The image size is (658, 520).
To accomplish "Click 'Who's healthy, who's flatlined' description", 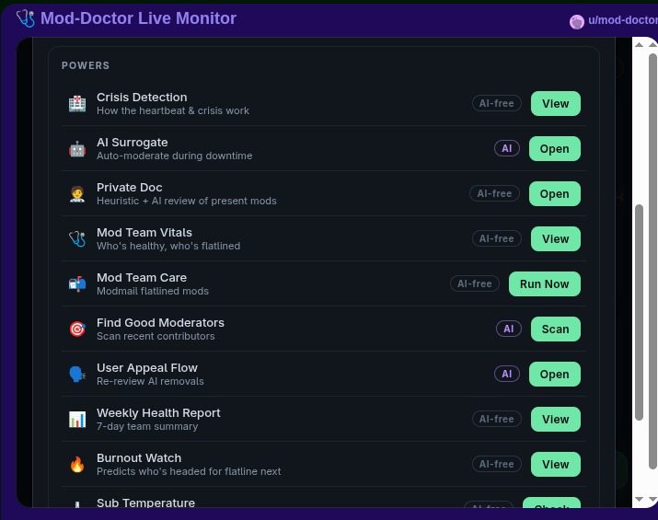I will point(168,246).
